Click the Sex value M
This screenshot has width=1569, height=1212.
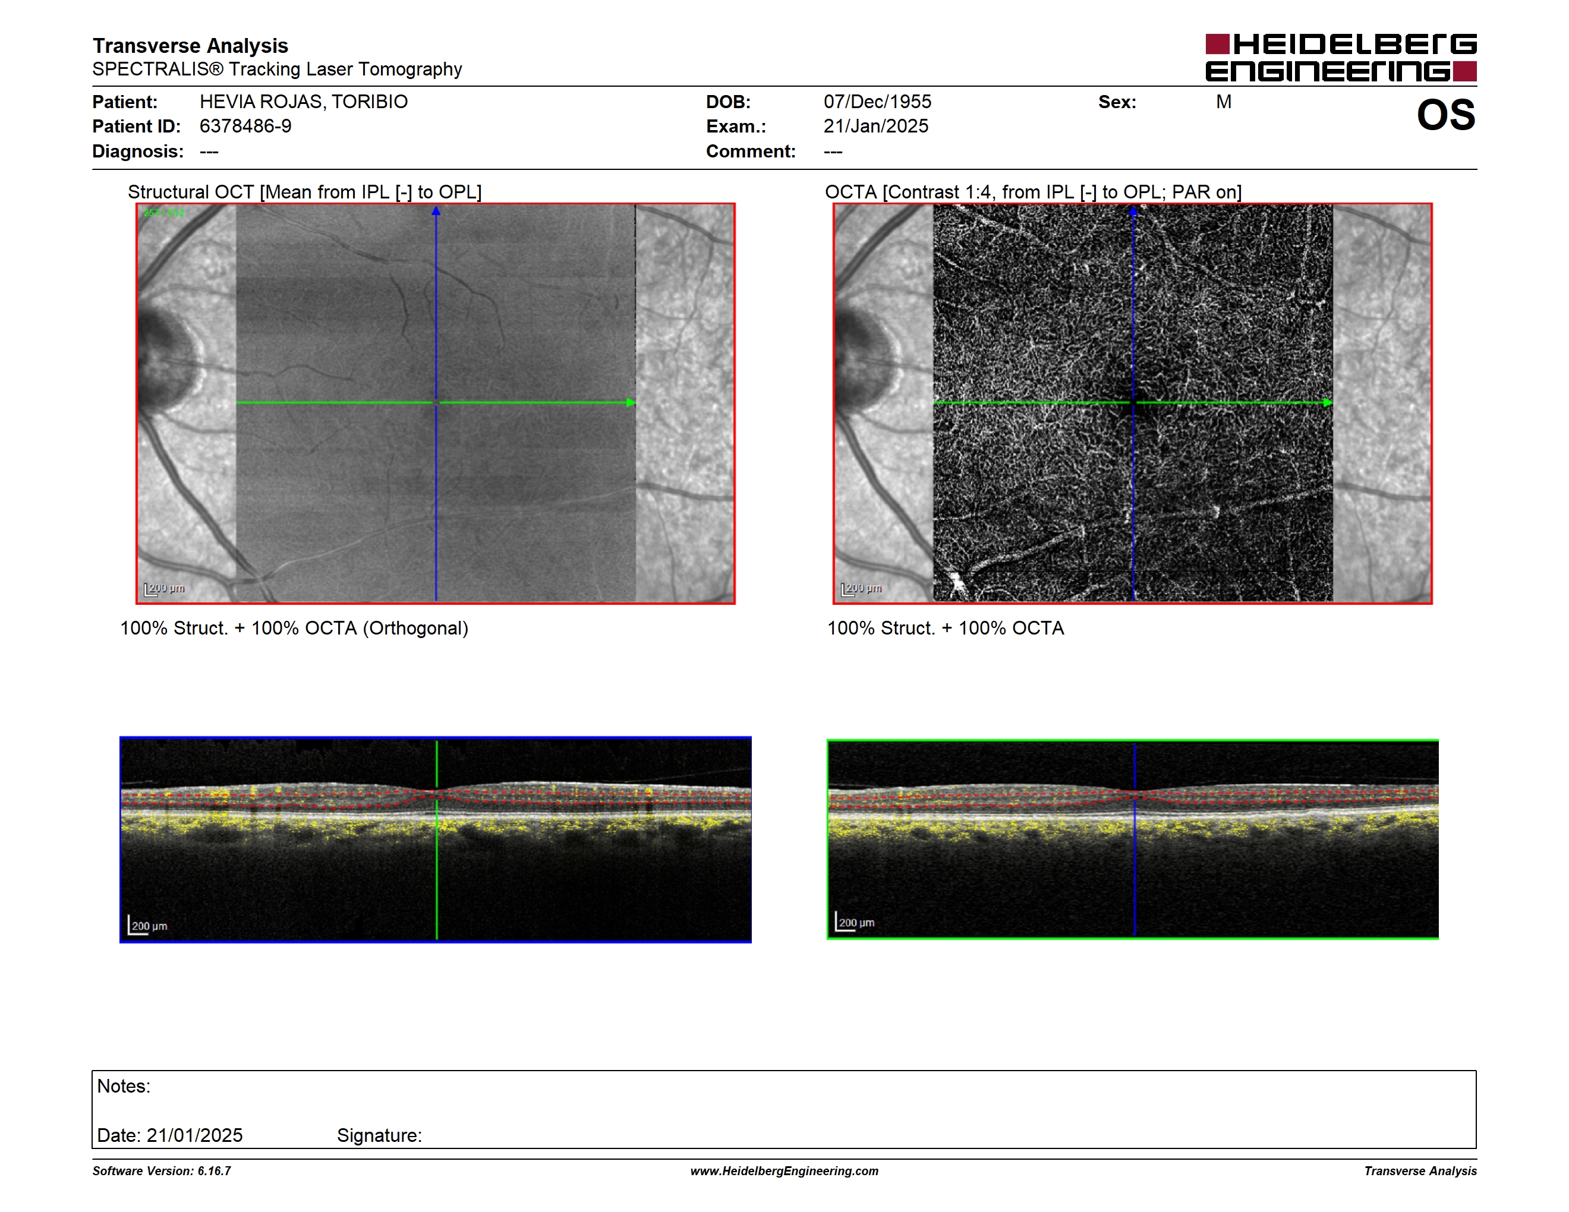(x=1224, y=102)
